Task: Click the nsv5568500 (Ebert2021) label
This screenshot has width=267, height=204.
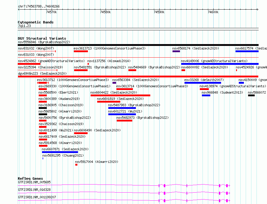Action: click(58, 92)
